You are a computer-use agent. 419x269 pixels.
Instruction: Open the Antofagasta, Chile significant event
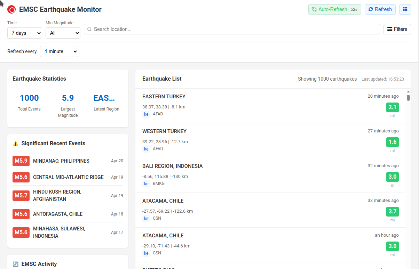[x=58, y=214]
